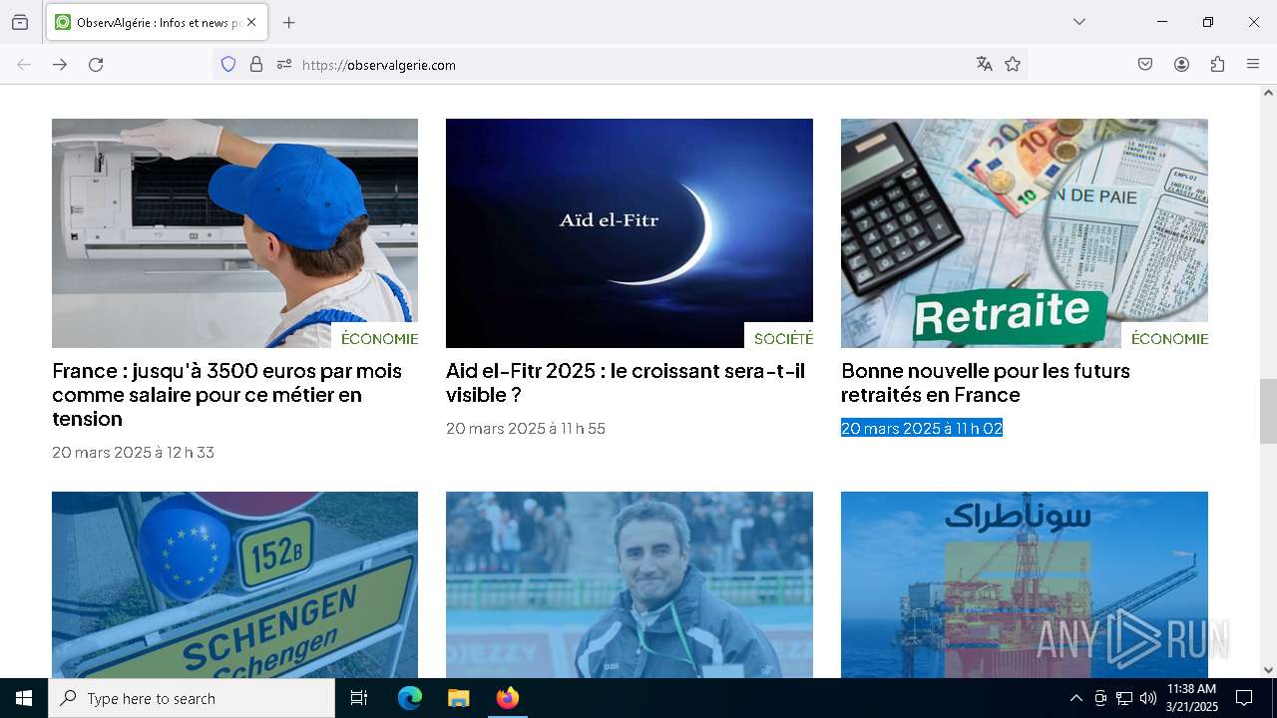
Task: Click ÉCONOMIE tag on the Retraite article
Action: click(1169, 338)
